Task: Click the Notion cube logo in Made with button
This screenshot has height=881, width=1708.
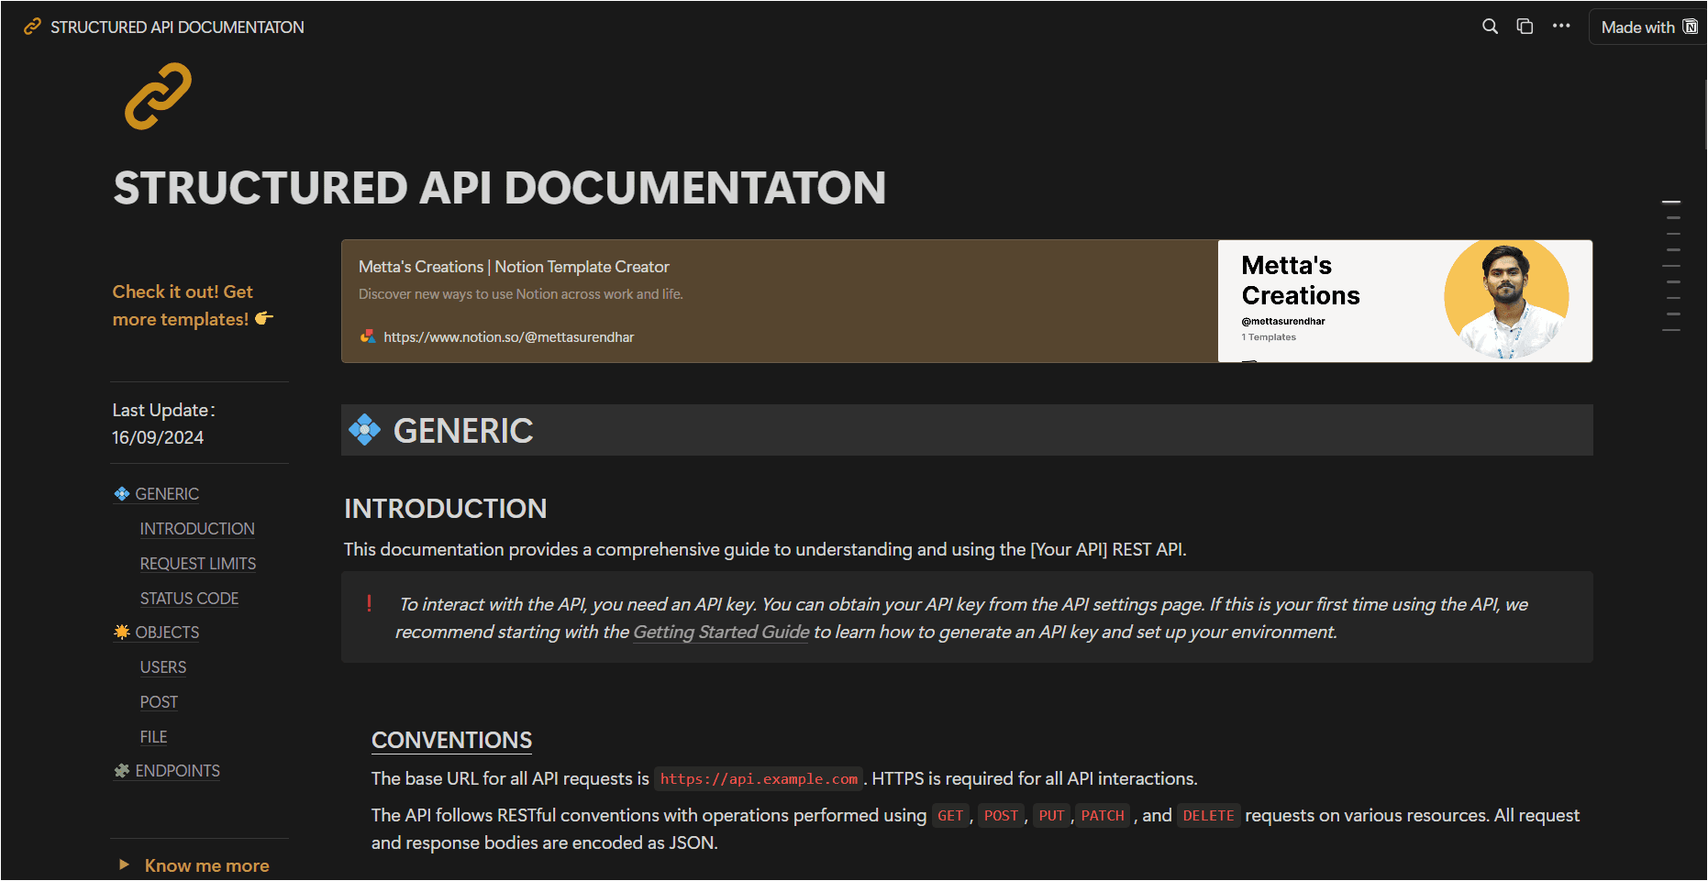Action: point(1691,27)
